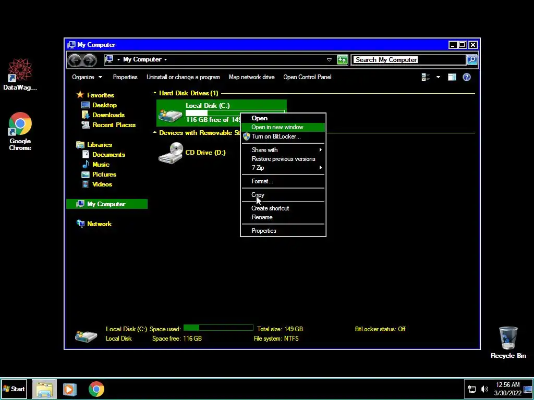Open Downloads in navigation pane
The height and width of the screenshot is (400, 534).
[x=103, y=115]
